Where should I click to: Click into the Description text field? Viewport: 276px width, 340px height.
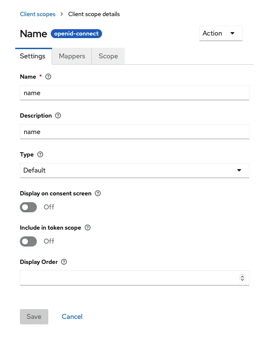tap(135, 132)
